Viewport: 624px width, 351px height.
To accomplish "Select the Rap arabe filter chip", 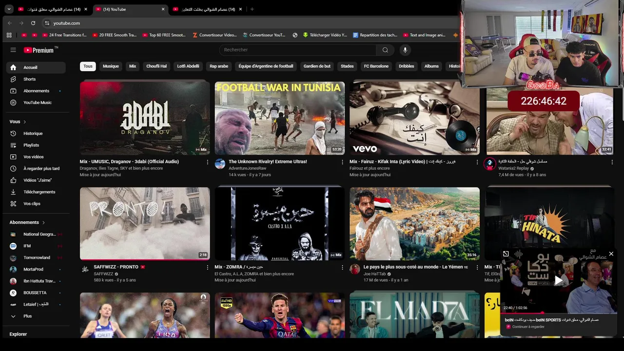I will 219,66.
